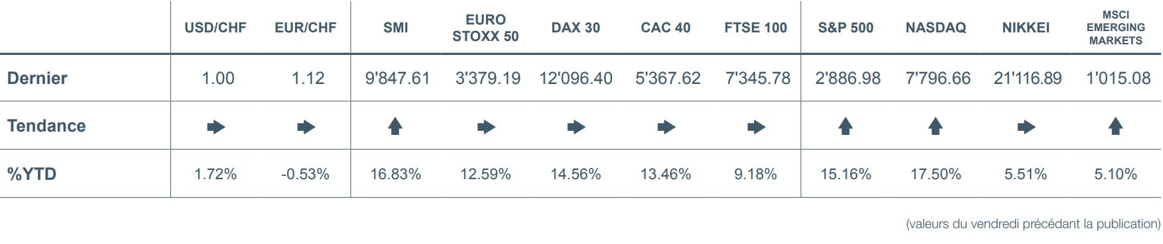Image resolution: width=1163 pixels, height=244 pixels.
Task: Click the %YTD row label
Action: click(31, 174)
